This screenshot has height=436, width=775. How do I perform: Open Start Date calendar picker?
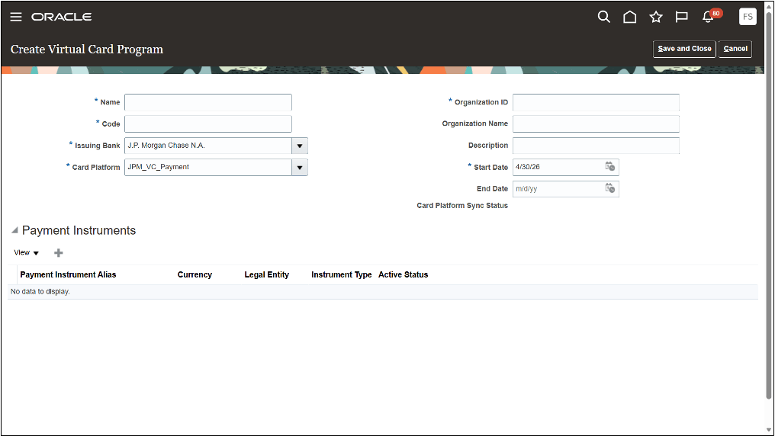(x=610, y=167)
